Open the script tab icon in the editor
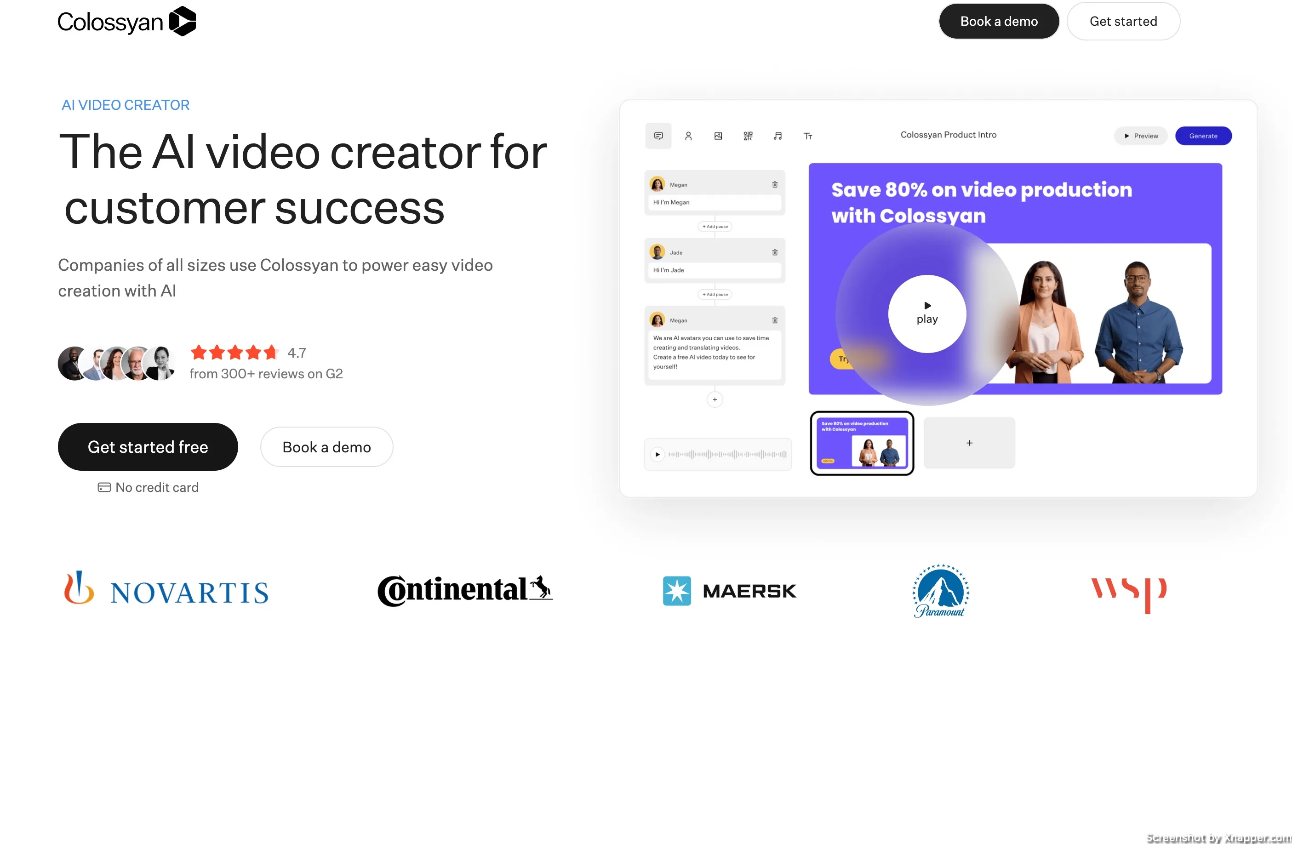1292x844 pixels. (658, 136)
